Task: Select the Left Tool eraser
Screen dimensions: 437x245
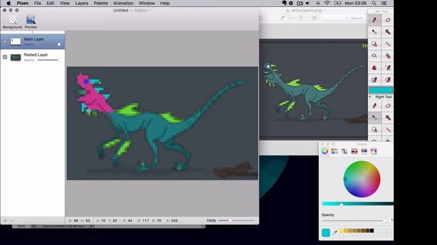Action: [x=388, y=20]
